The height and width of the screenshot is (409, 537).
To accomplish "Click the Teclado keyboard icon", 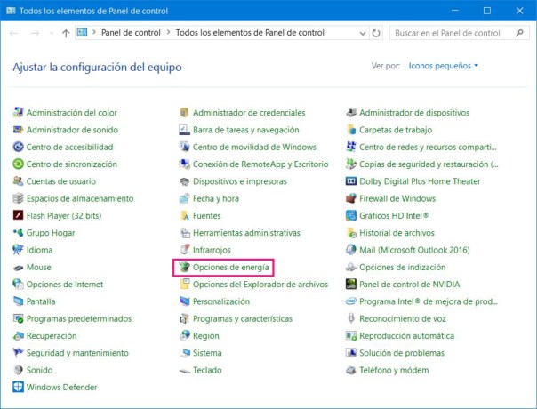I will pos(184,370).
